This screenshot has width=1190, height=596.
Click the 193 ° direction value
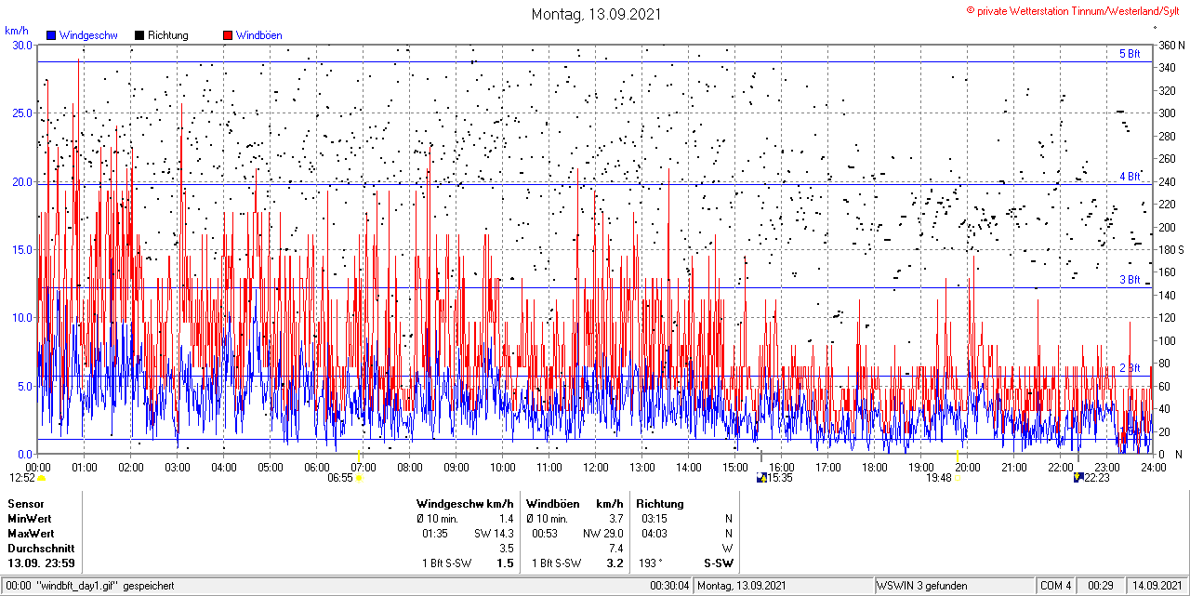(x=650, y=563)
